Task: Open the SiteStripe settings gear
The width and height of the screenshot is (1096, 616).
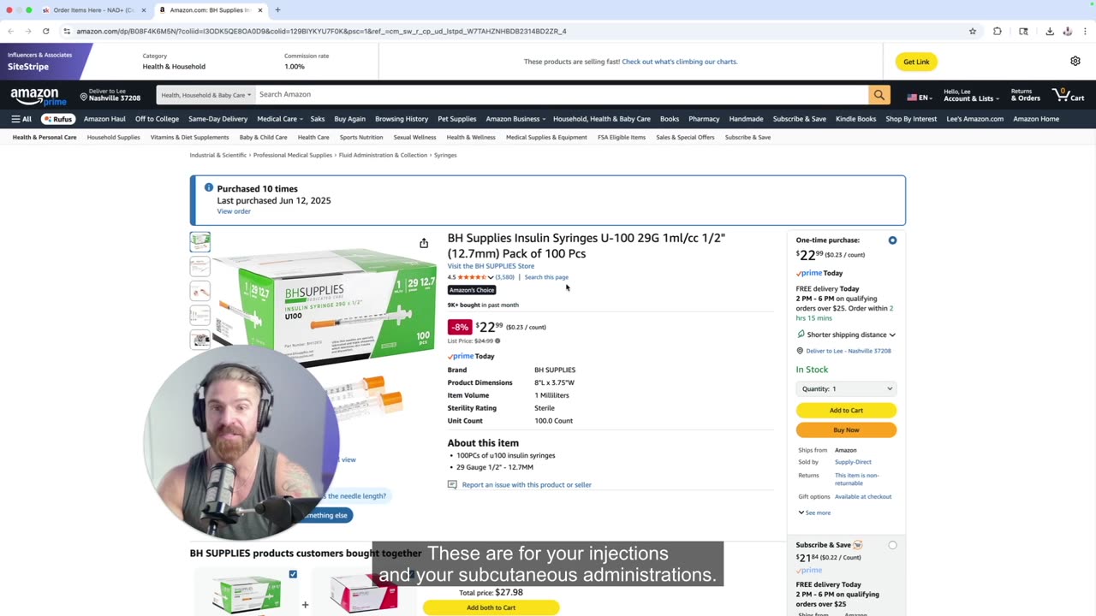Action: pos(1075,61)
